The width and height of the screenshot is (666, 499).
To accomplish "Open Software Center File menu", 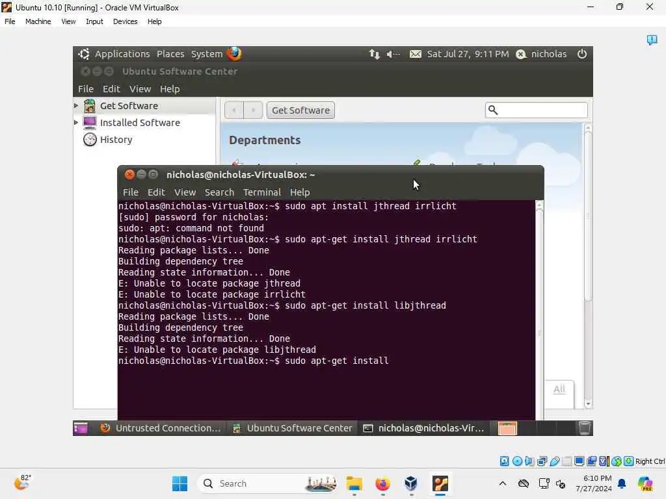I will (85, 88).
